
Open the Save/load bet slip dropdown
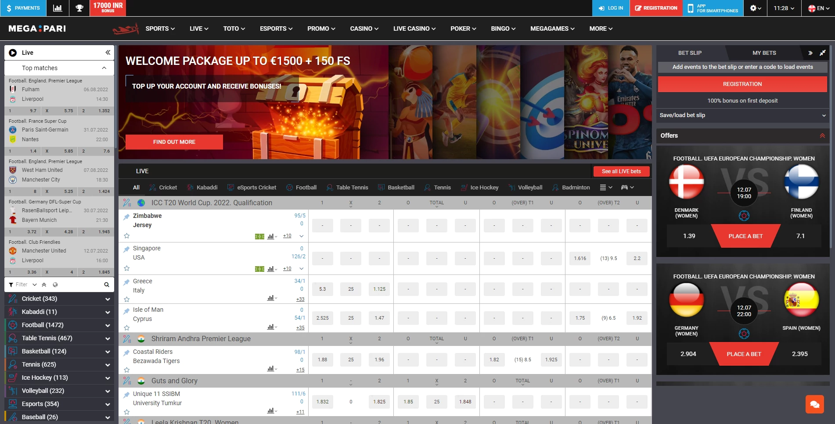(743, 115)
